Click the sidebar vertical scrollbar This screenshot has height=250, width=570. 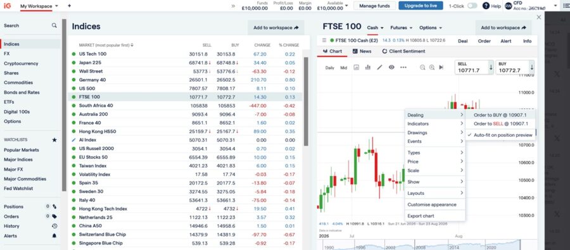point(65,105)
